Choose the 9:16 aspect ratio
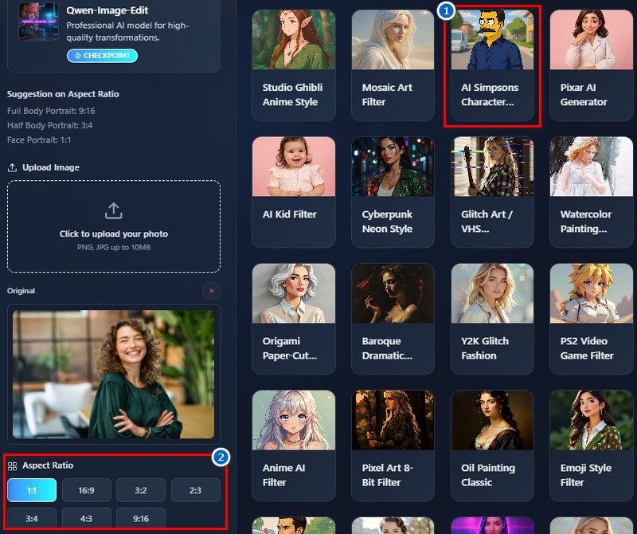The width and height of the screenshot is (637, 534). (x=141, y=518)
